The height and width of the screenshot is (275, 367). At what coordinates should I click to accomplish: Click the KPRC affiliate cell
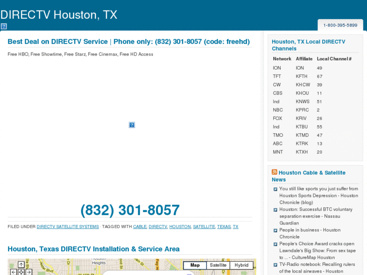click(302, 110)
